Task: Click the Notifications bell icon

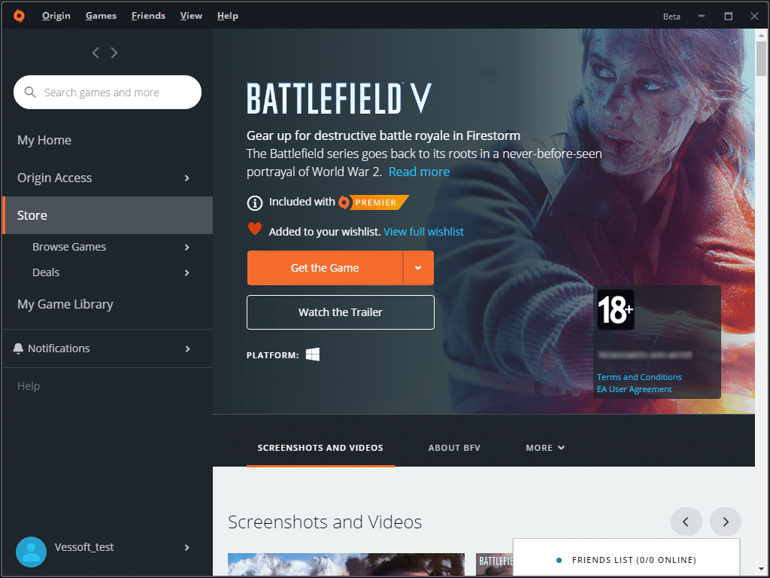Action: point(18,348)
